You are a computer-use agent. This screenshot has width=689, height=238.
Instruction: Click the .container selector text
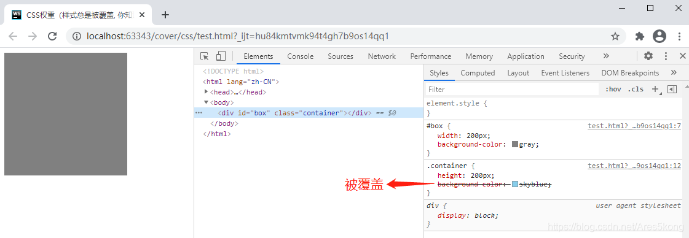447,166
